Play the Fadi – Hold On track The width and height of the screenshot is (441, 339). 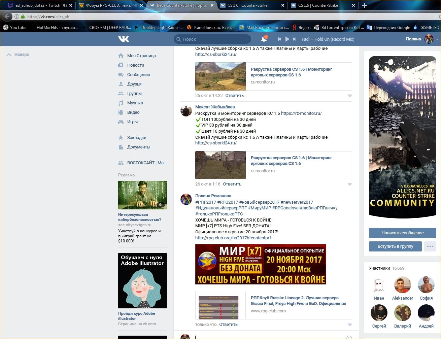(287, 39)
